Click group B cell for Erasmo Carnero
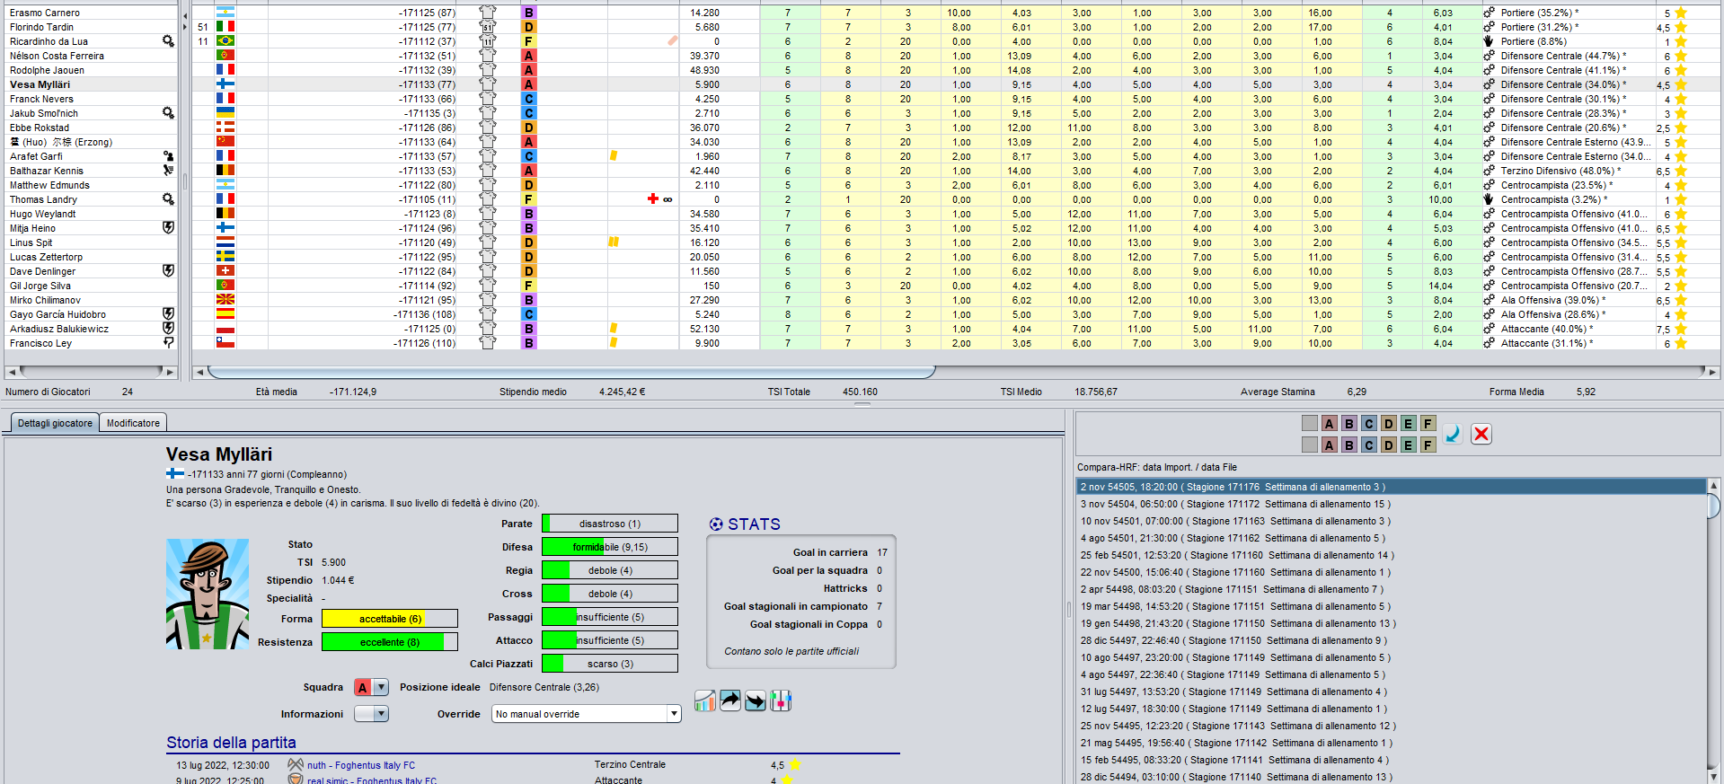1724x784 pixels. point(528,13)
